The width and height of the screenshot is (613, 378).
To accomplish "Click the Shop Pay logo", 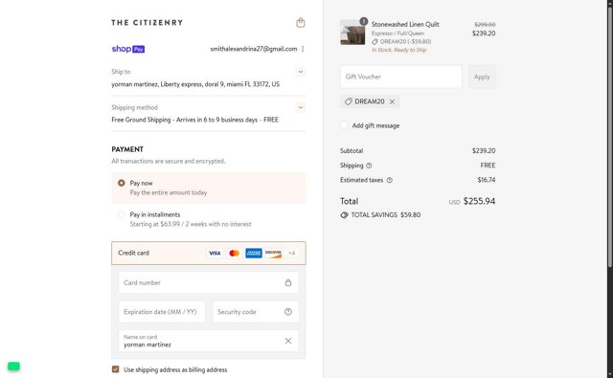I will 128,49.
